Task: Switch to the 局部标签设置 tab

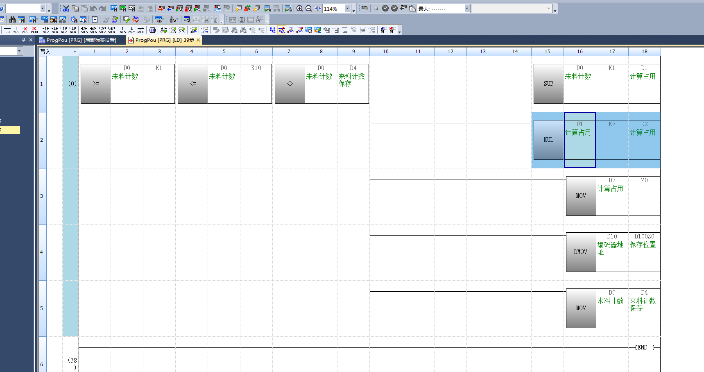Action: [78, 40]
